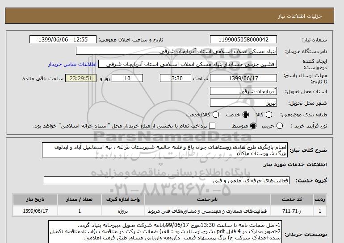Click the delivery province field آذربایجان شرقی
The image size is (344, 243).
pyautogui.click(x=243, y=91)
